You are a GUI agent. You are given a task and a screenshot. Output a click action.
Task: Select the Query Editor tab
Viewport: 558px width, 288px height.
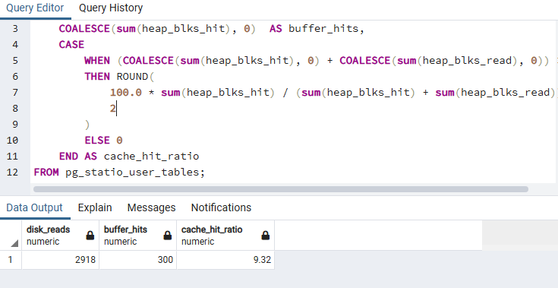point(35,8)
